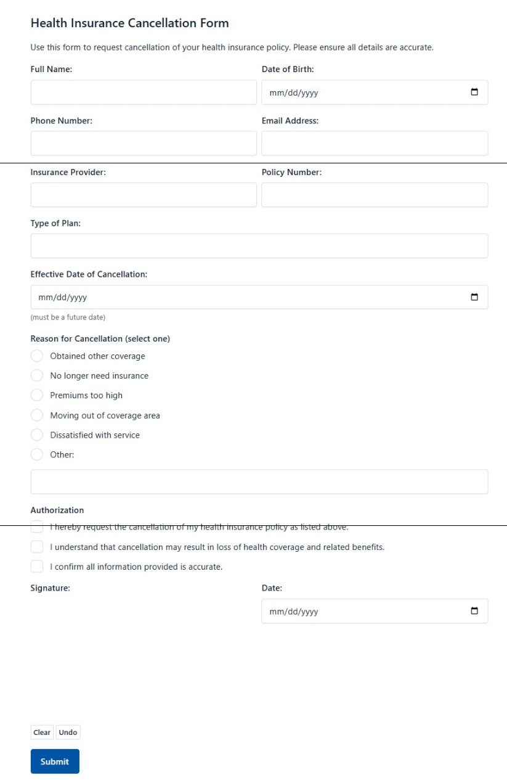Select the "Premiums too high" reason
The height and width of the screenshot is (783, 507).
(x=37, y=395)
